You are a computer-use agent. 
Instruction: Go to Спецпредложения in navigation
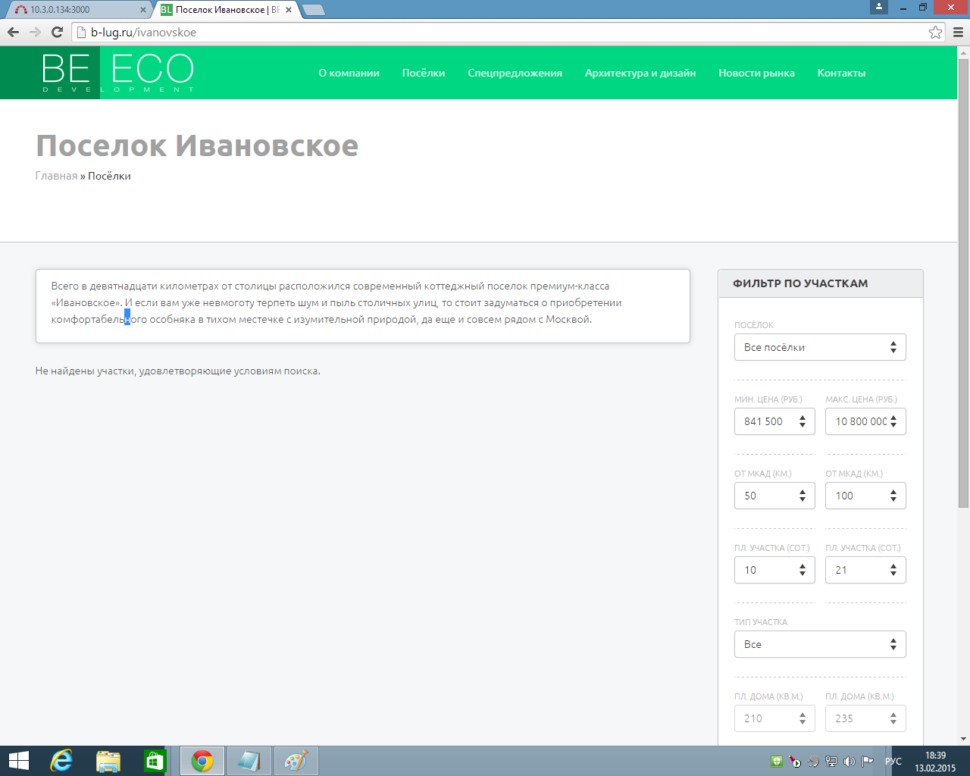coord(515,73)
